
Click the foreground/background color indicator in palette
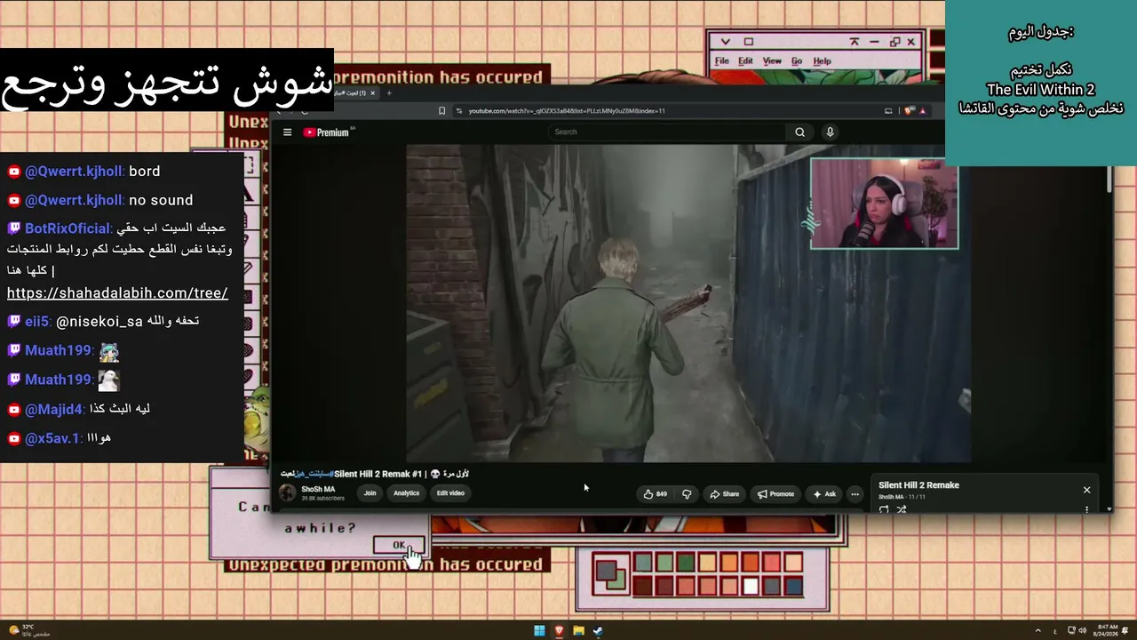(609, 573)
